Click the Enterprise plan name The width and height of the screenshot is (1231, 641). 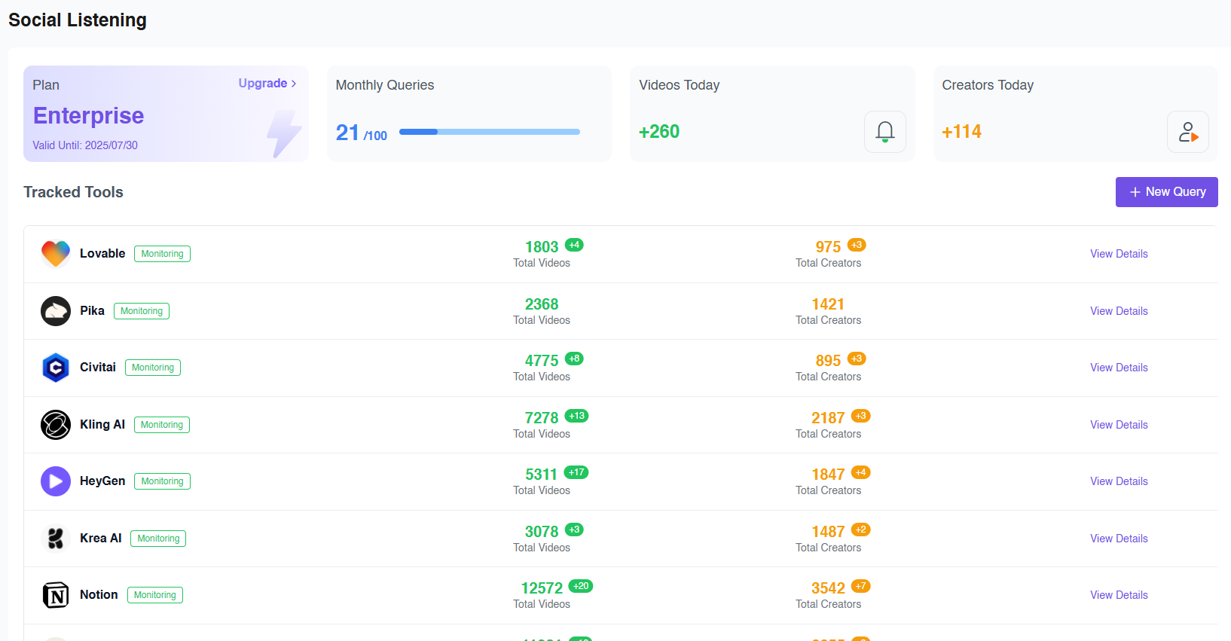point(88,115)
